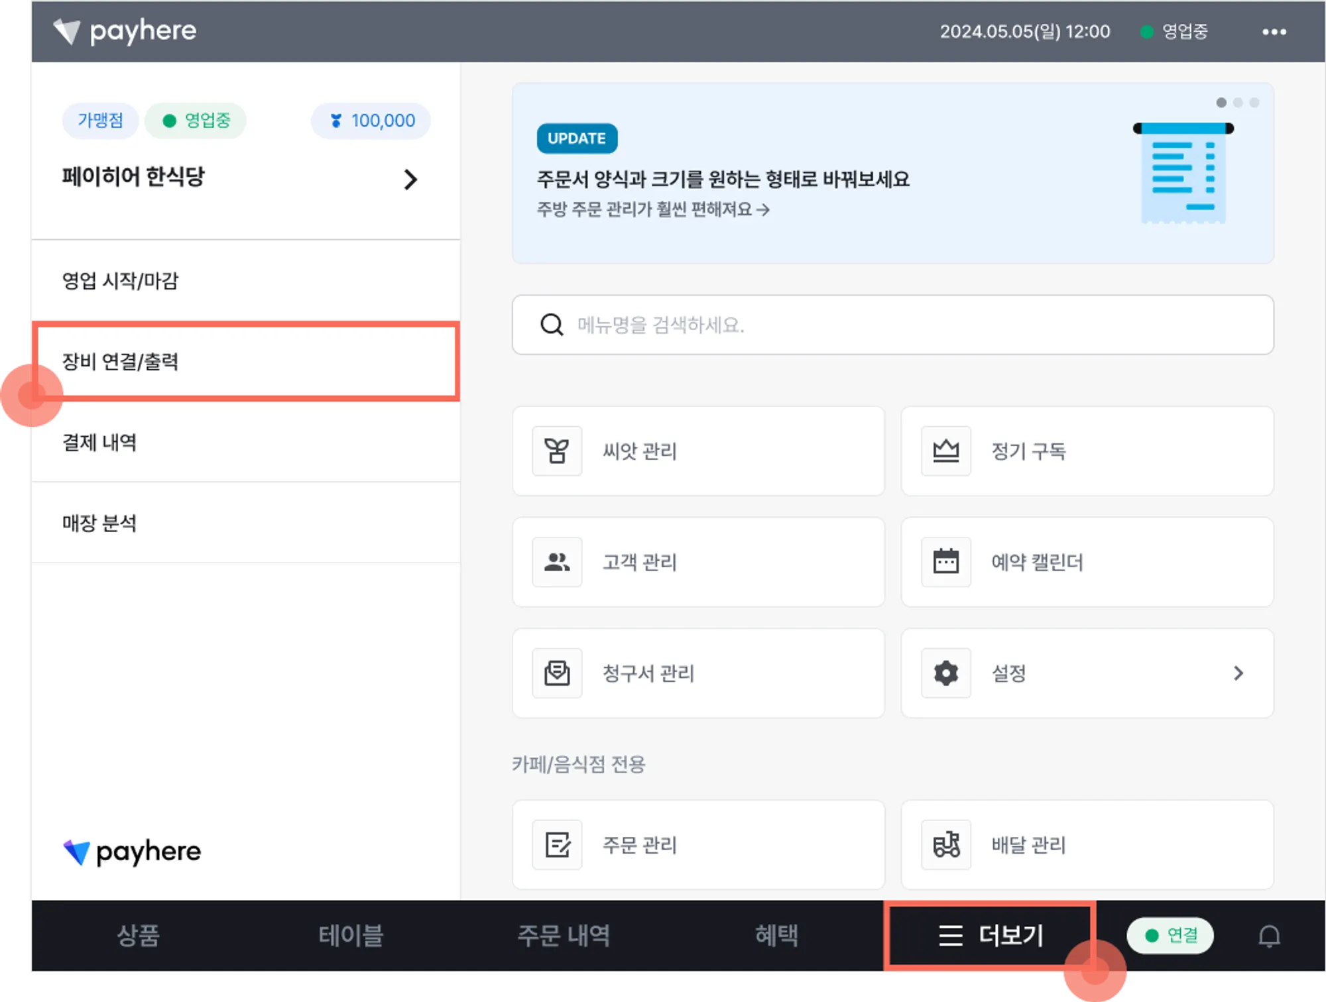Open notifications with the bell icon
Screen dimensions: 1326x1002
pos(1269,936)
